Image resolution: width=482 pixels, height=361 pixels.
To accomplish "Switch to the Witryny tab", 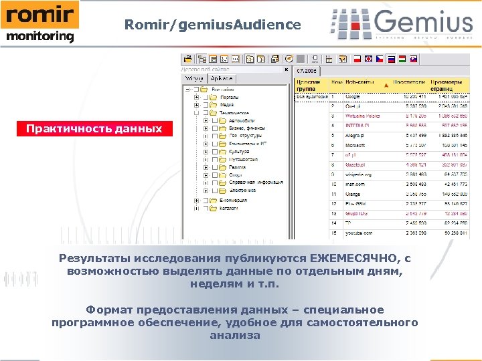I will click(x=194, y=79).
